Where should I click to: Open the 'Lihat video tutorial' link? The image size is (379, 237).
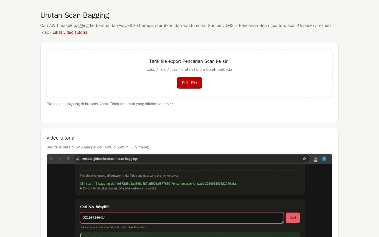pos(70,32)
